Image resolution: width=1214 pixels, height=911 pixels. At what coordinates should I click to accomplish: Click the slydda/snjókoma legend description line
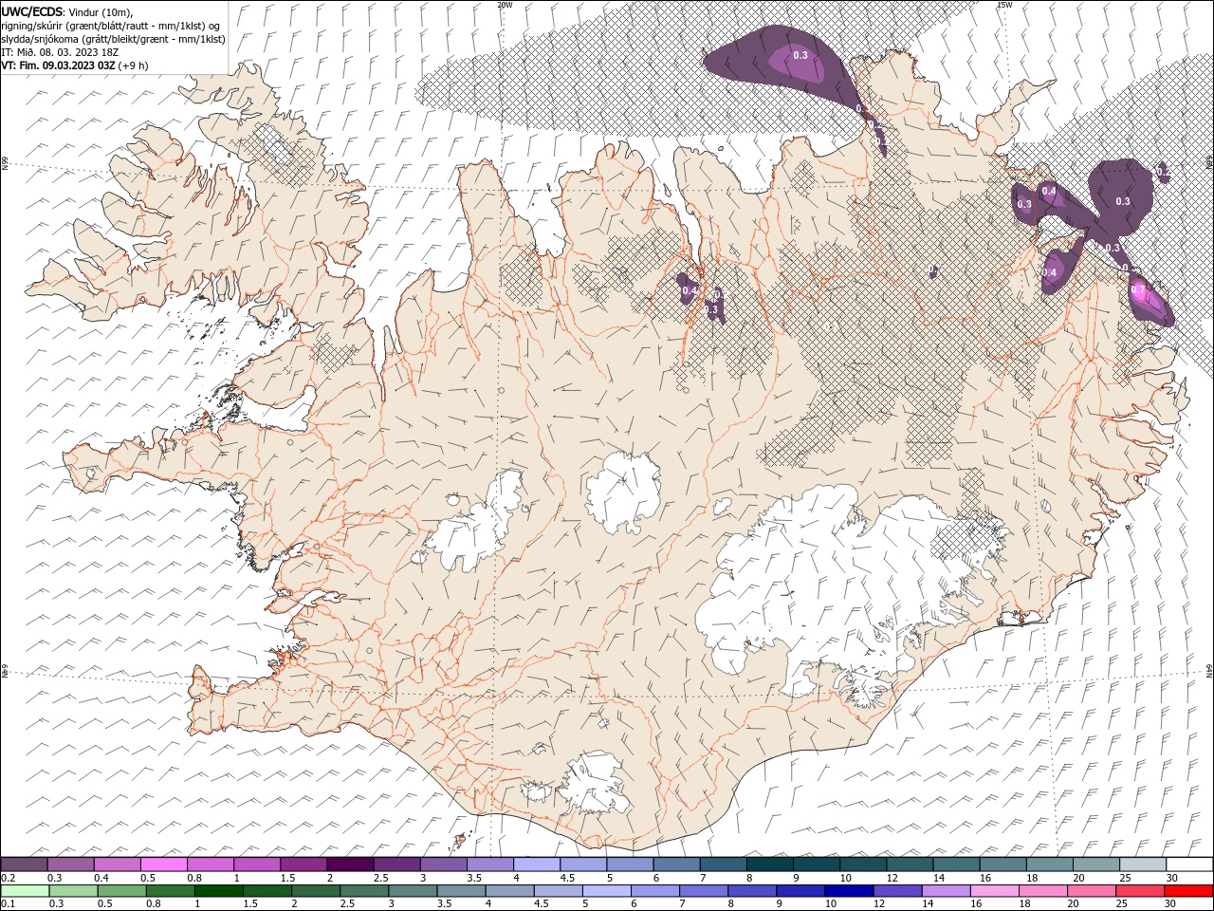pyautogui.click(x=114, y=39)
